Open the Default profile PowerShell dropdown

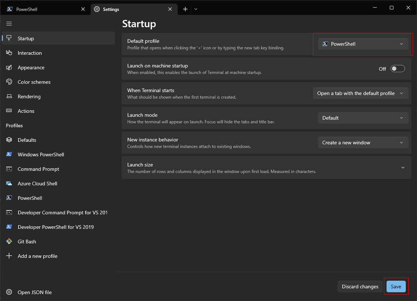(x=363, y=44)
